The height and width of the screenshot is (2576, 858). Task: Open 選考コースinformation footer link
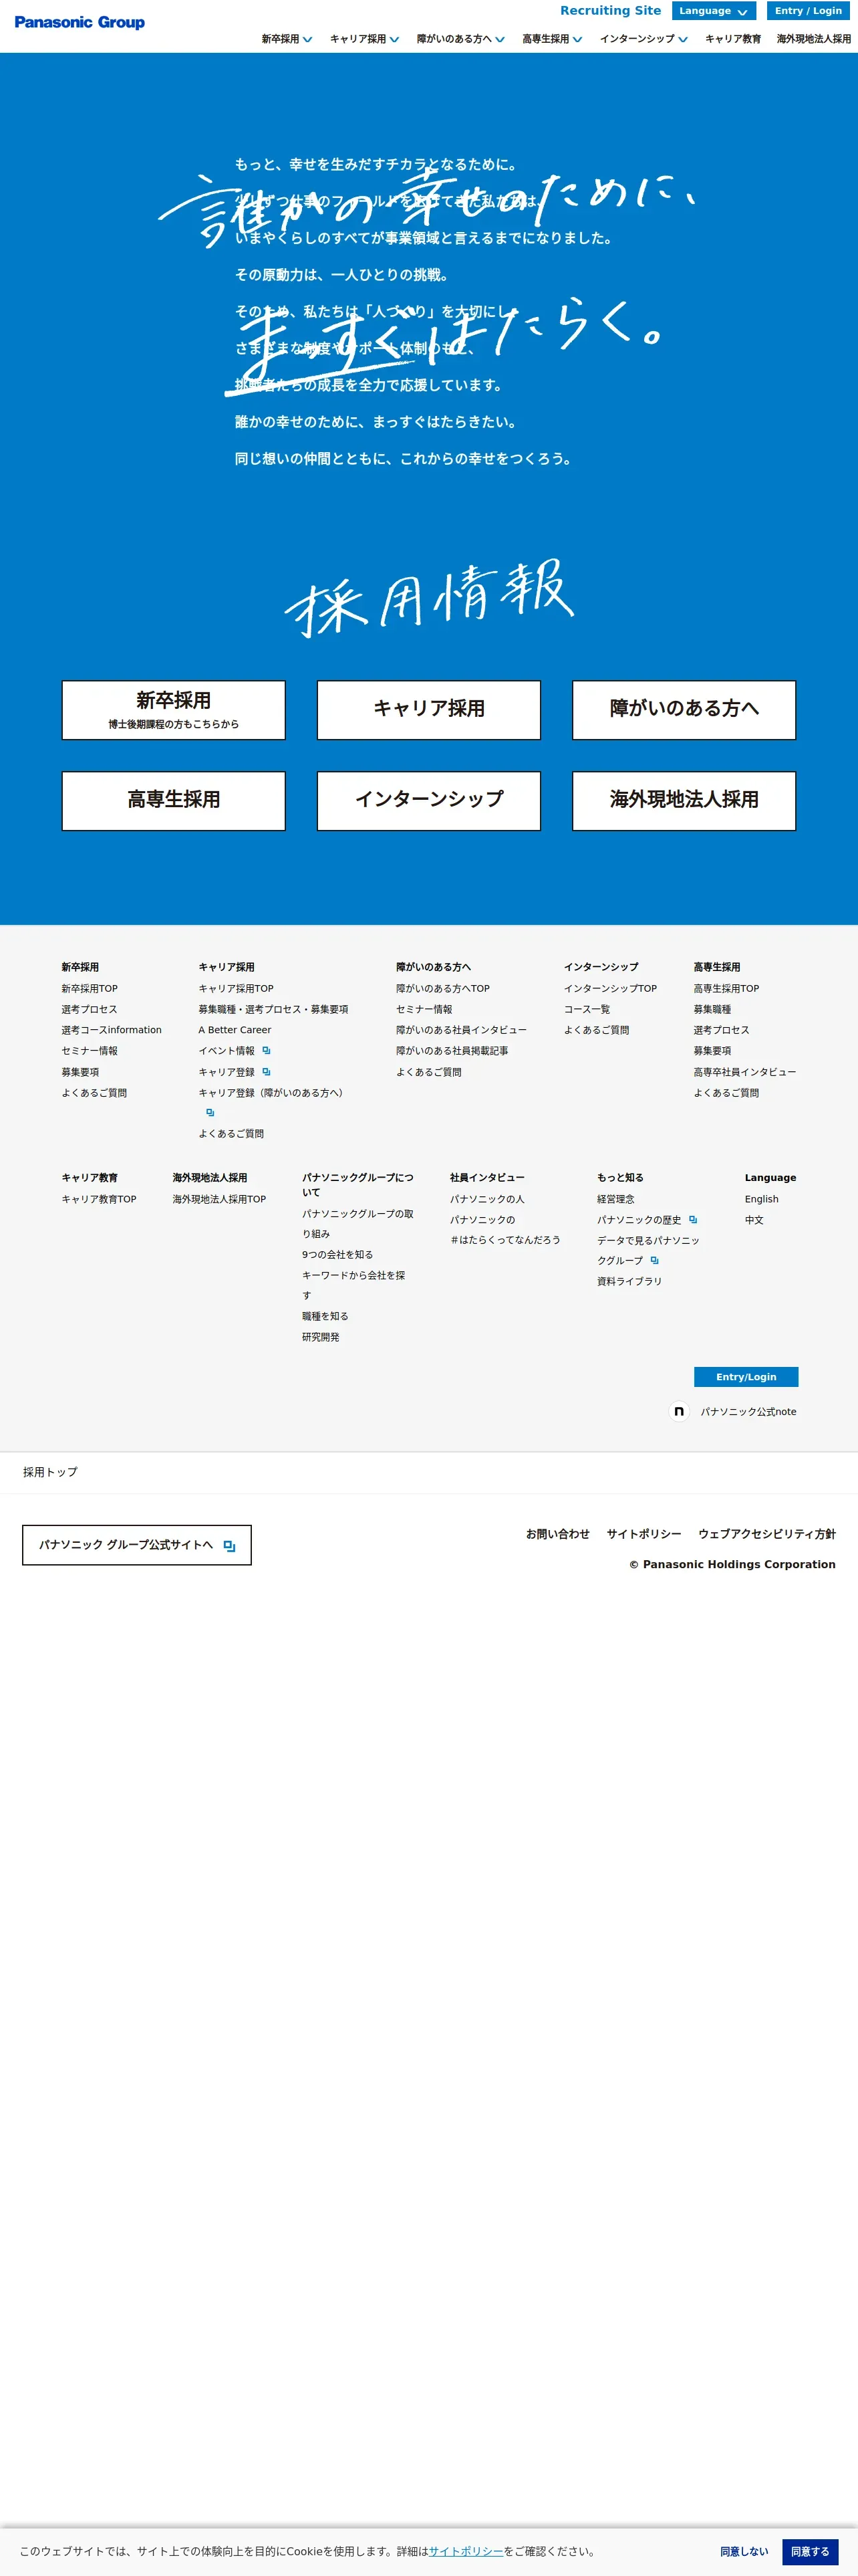[111, 1030]
